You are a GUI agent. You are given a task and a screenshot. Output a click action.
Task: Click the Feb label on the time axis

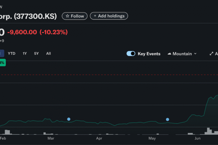pos(3,138)
